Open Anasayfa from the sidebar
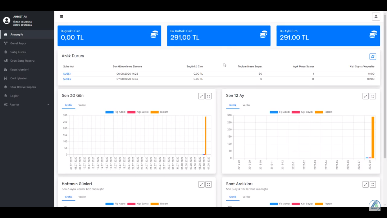The height and width of the screenshot is (218, 387). pos(27,34)
